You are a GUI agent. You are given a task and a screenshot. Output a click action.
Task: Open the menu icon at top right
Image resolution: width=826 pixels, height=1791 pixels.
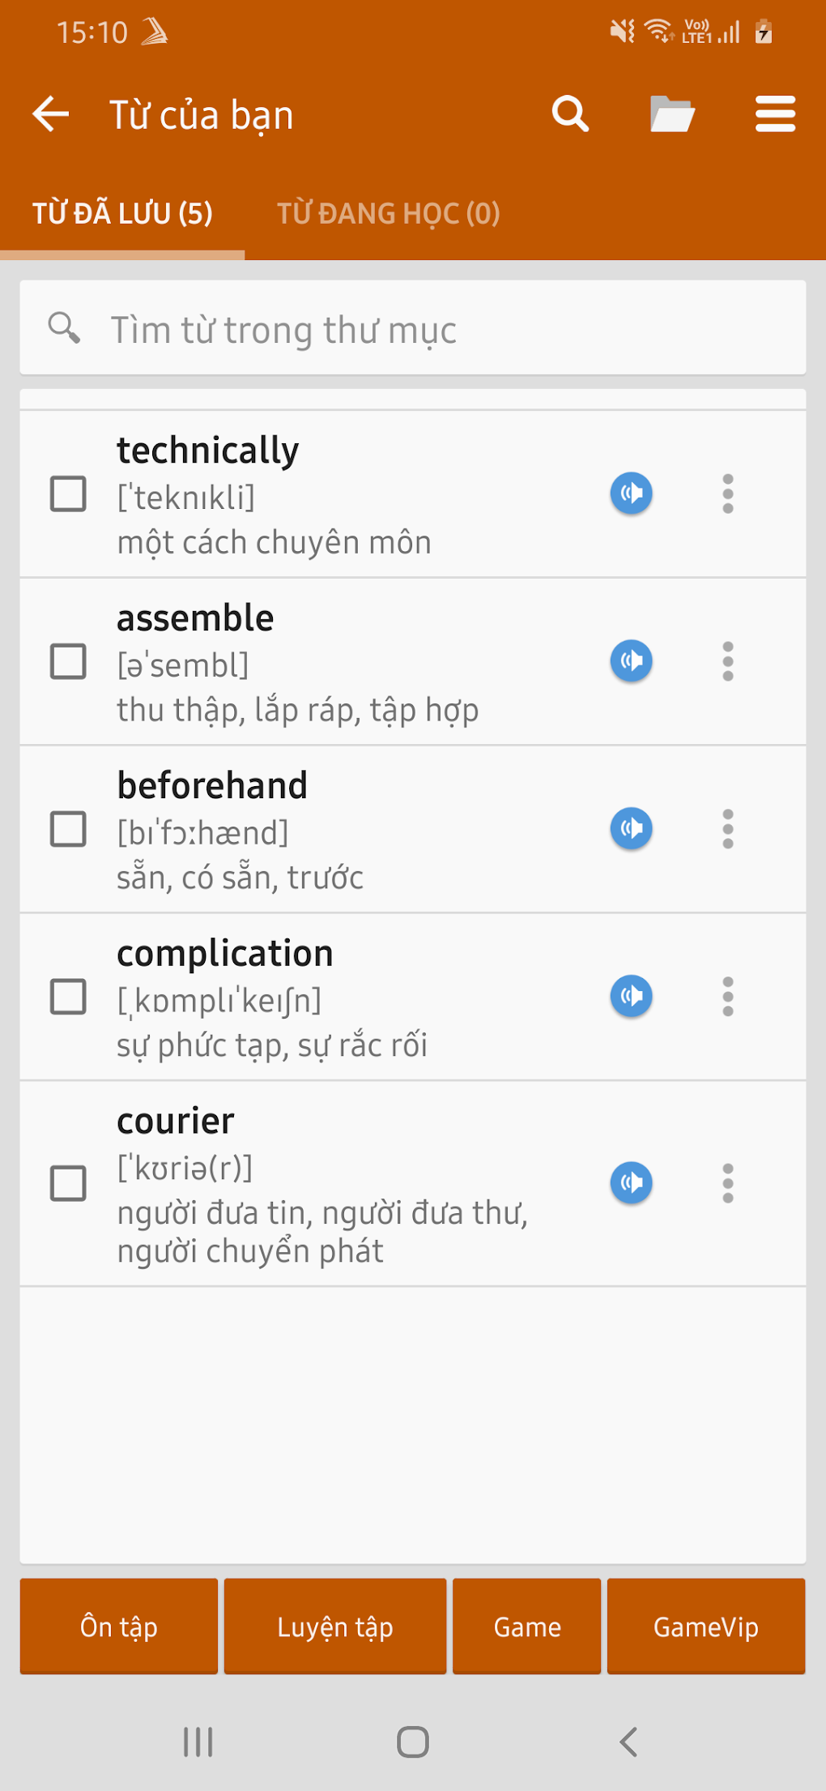coord(774,113)
